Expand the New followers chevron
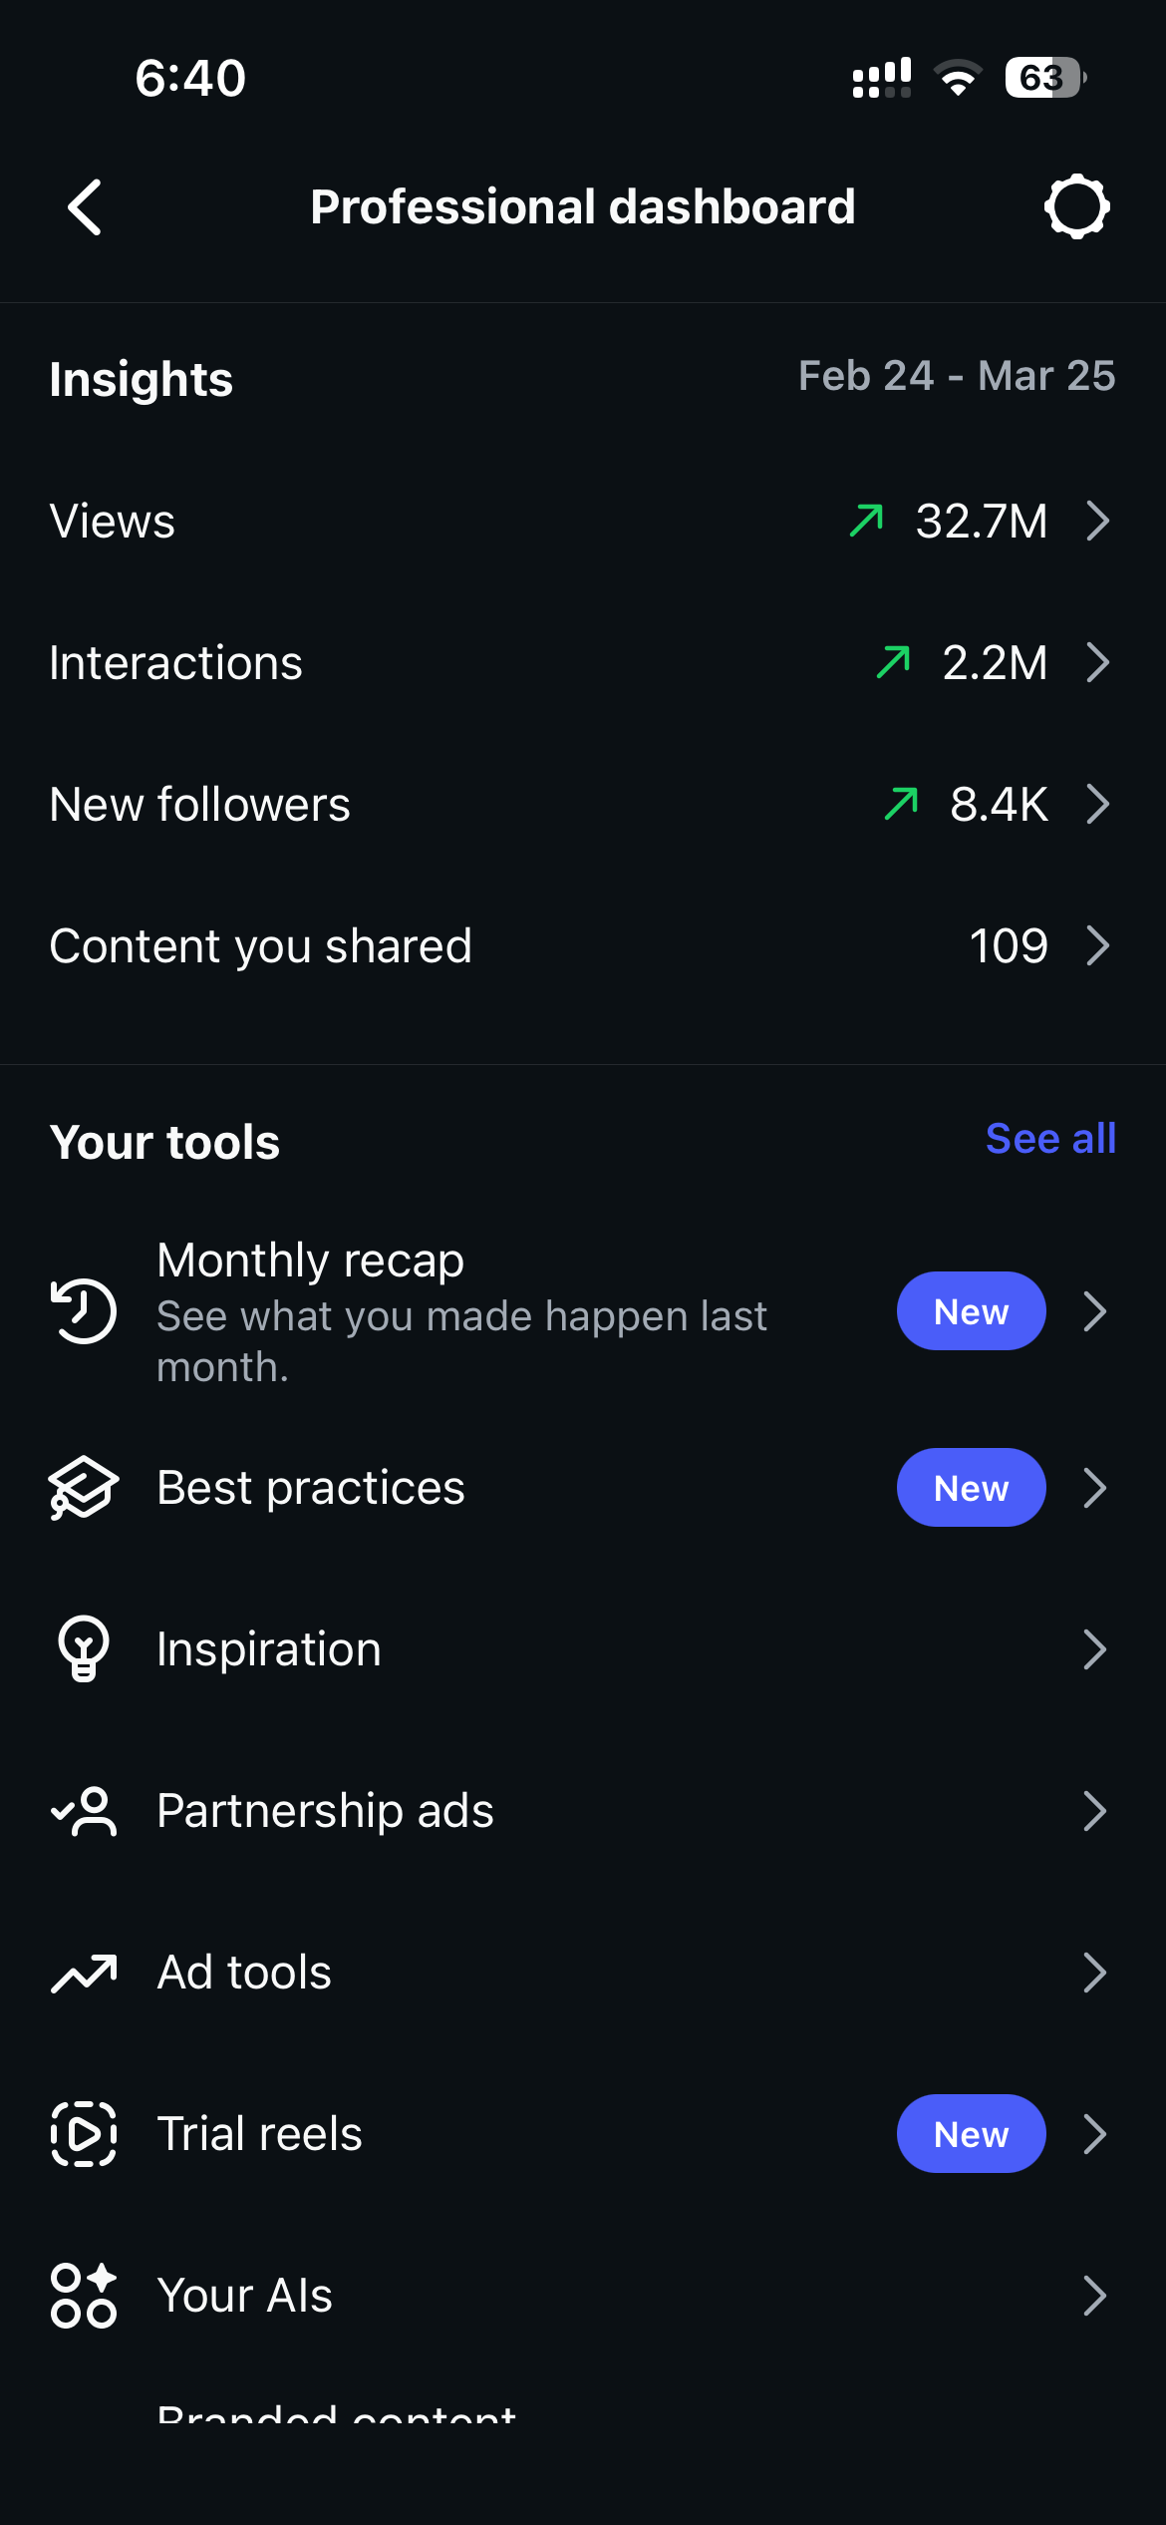The width and height of the screenshot is (1166, 2525). pos(1097,804)
